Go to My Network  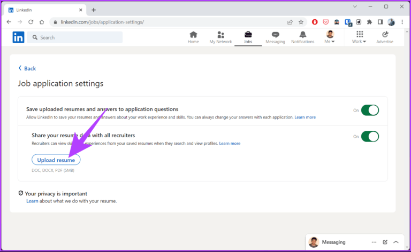[220, 37]
